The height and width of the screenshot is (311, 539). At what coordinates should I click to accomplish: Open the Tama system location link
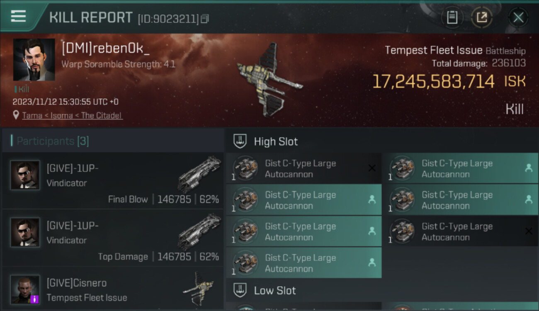coord(32,115)
